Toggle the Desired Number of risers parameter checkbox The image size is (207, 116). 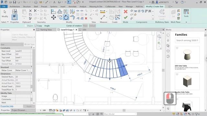(x=31, y=77)
